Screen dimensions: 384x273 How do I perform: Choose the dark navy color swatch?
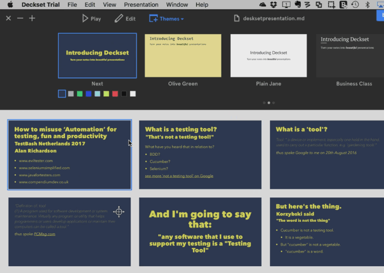[62, 94]
